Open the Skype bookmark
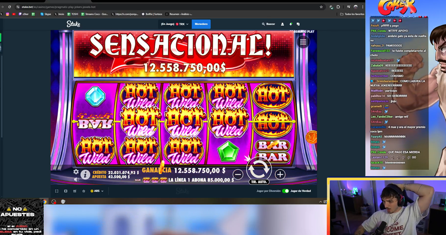Image resolution: width=446 pixels, height=235 pixels. (x=46, y=14)
